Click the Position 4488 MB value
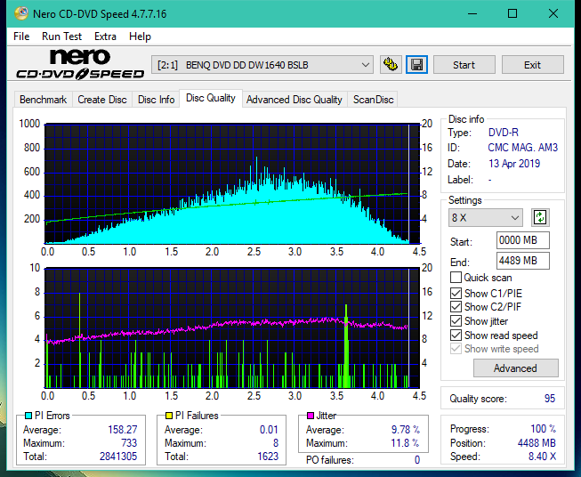The image size is (581, 477). pyautogui.click(x=537, y=443)
